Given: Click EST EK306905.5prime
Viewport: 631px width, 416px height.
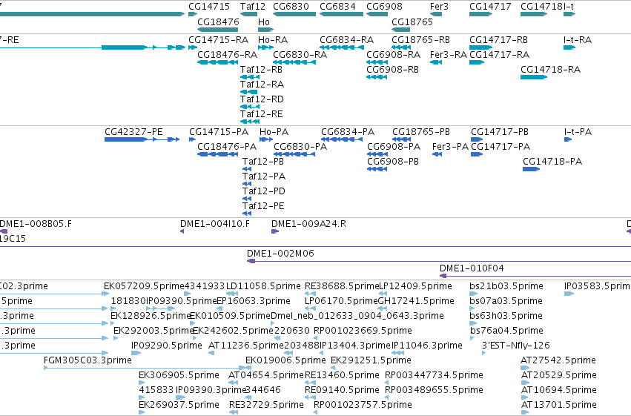Looking at the screenshot, I should 179,375.
